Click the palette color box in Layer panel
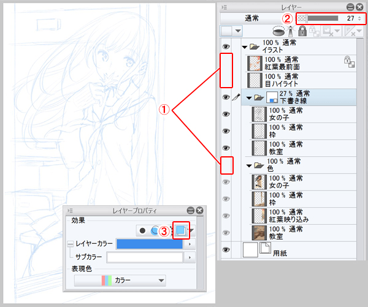Image resolution: width=368 pixels, height=307 pixels. point(226,31)
